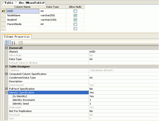159x121 pixels.
Task: Select the RowGuid property row
Action: (x=49, y=115)
